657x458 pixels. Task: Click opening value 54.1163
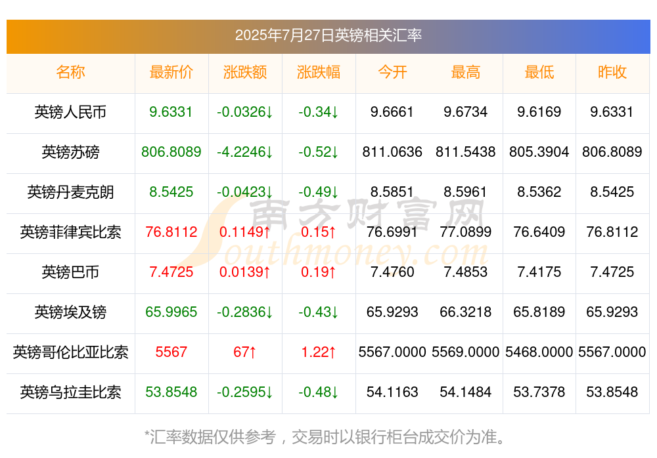[x=392, y=392]
